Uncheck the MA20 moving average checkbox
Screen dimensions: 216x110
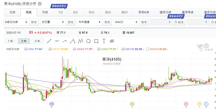click(74, 49)
